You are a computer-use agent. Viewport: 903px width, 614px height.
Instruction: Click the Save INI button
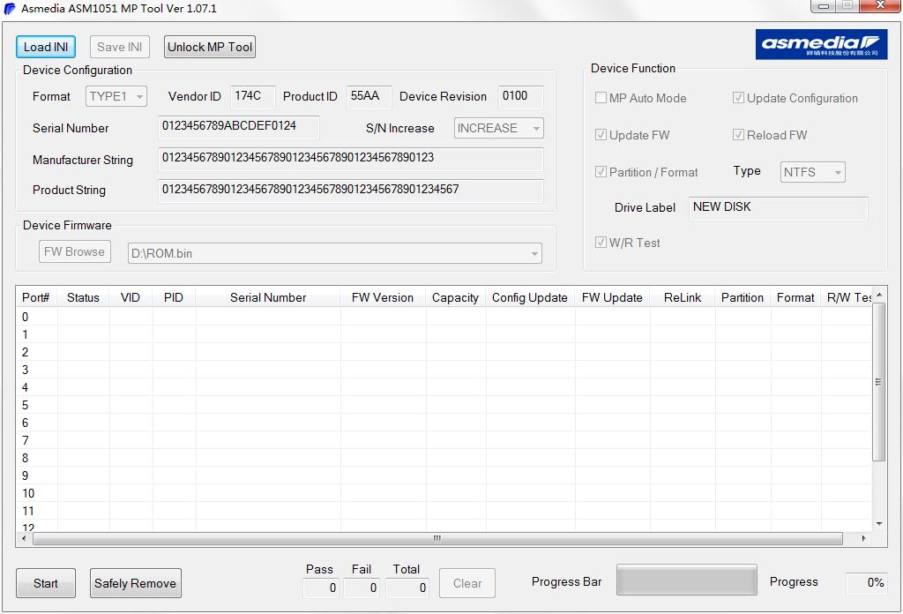(x=119, y=48)
